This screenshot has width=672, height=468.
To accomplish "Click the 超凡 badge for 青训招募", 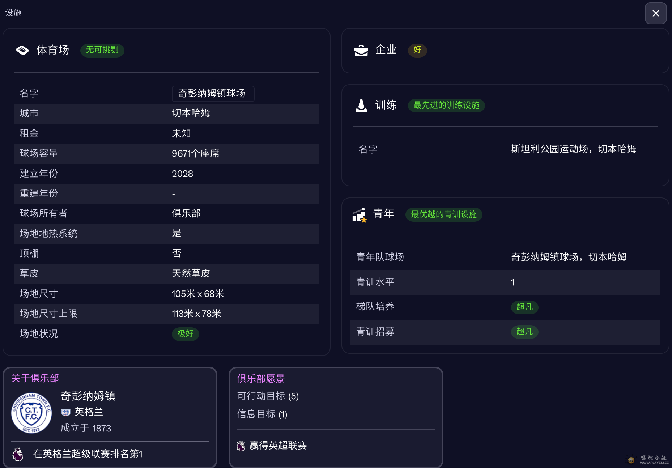I will (x=524, y=332).
